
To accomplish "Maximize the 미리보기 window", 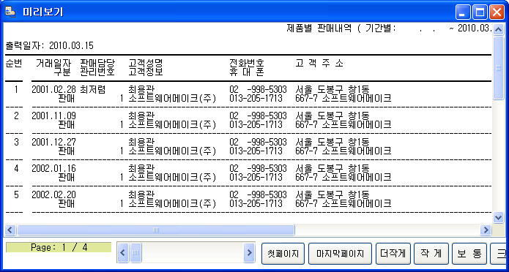I will (x=480, y=12).
